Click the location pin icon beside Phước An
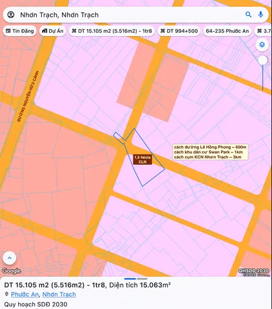Viewport: 272px width, 309px height. tap(6, 294)
